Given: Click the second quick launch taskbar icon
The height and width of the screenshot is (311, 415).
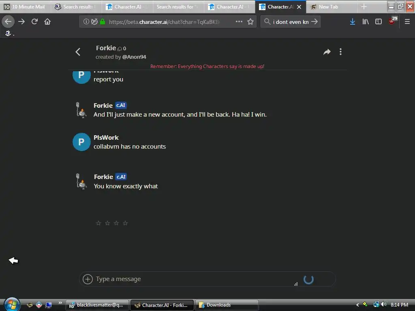Looking at the screenshot, I should coord(39,305).
